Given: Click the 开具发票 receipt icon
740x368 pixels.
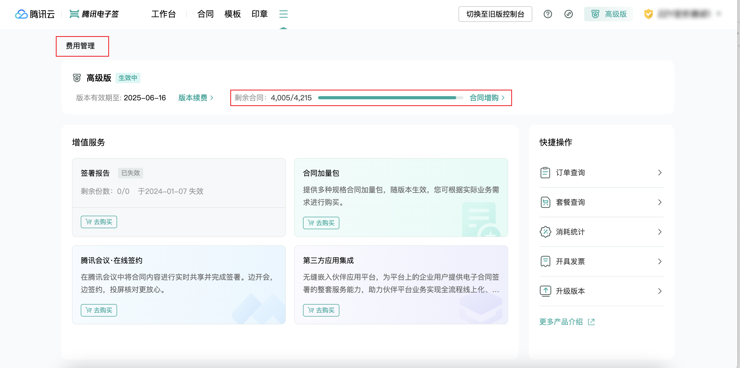Looking at the screenshot, I should pyautogui.click(x=545, y=261).
